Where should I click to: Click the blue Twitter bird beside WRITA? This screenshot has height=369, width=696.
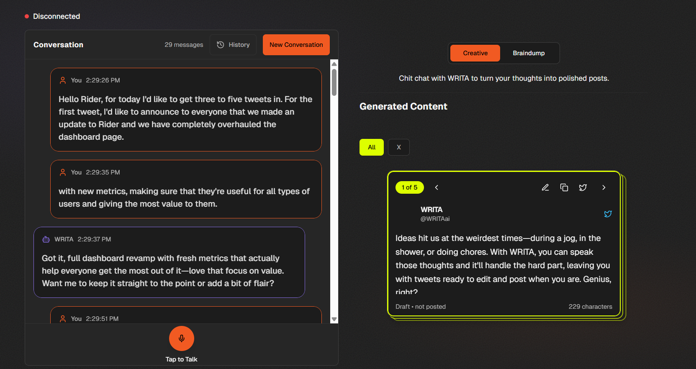click(x=608, y=214)
